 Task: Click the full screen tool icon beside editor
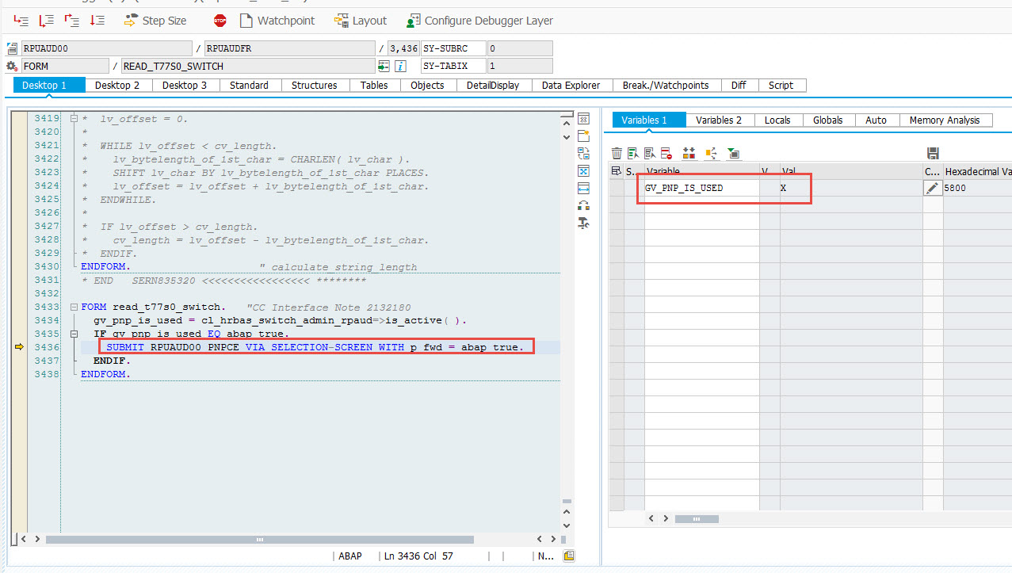(x=584, y=171)
